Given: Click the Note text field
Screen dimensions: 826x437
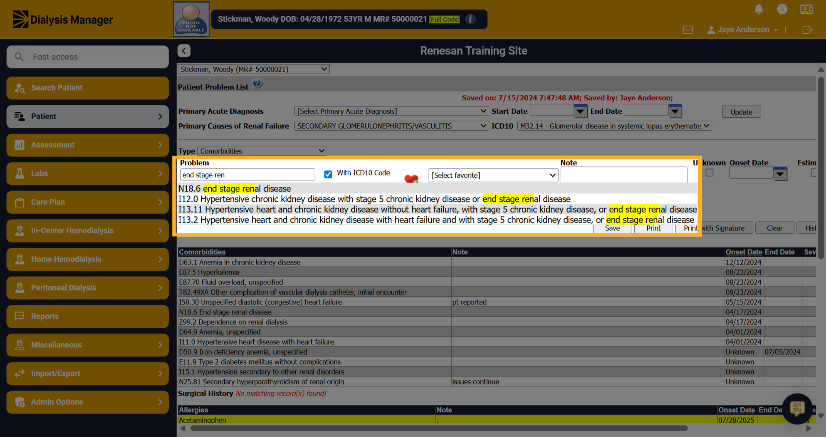Looking at the screenshot, I should coord(624,175).
